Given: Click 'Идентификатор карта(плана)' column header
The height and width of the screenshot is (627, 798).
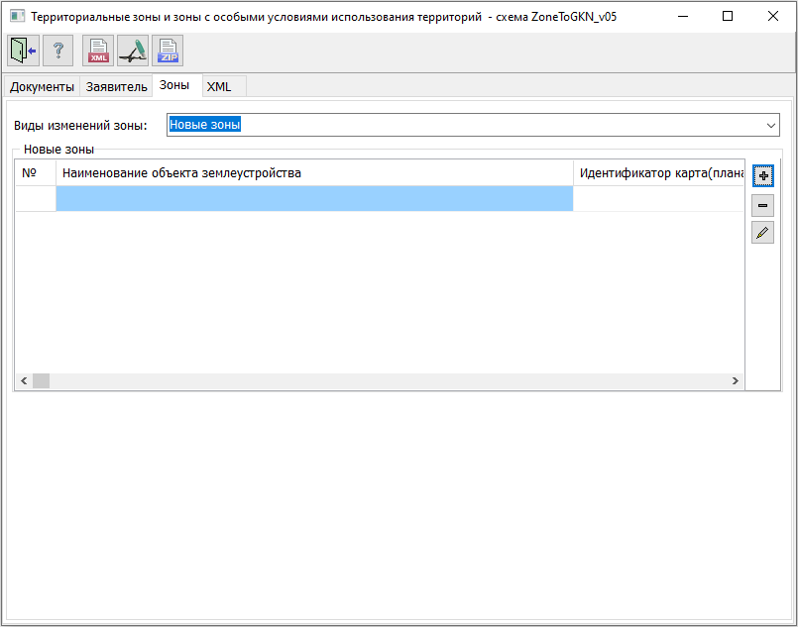Looking at the screenshot, I should 659,173.
